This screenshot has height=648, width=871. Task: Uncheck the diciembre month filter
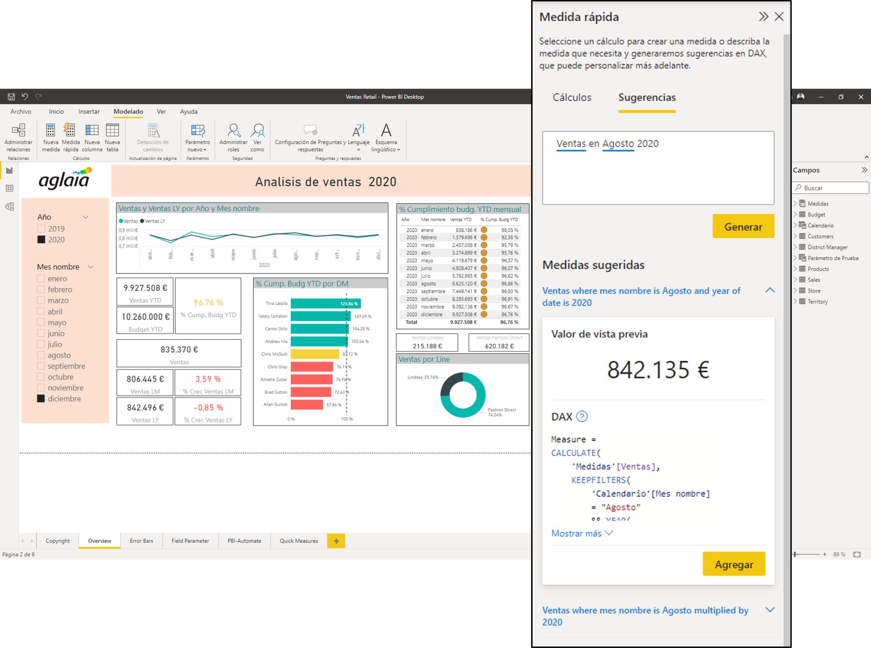tap(41, 398)
